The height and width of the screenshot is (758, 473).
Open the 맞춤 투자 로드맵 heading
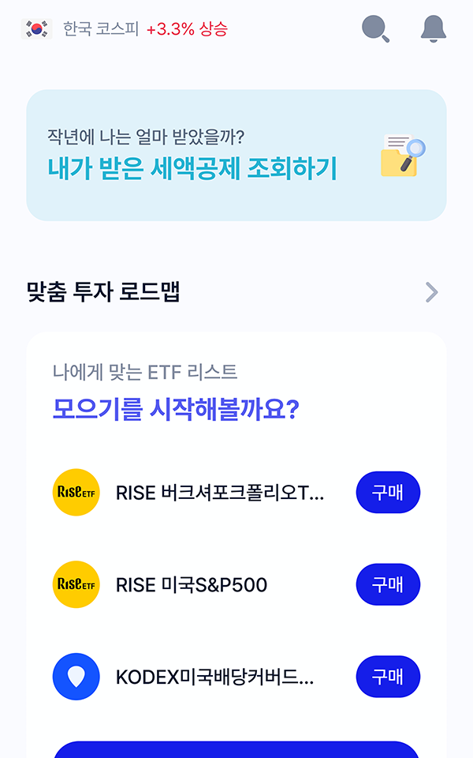[103, 292]
